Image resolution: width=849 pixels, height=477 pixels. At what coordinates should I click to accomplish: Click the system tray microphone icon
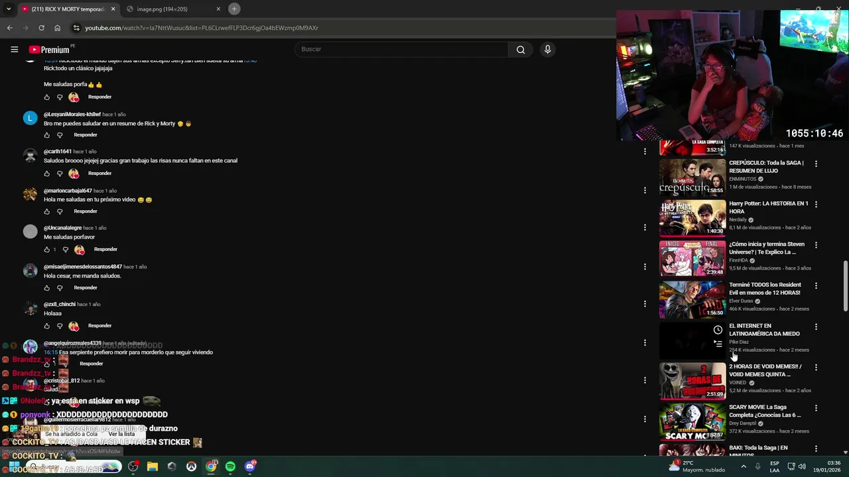point(757,466)
